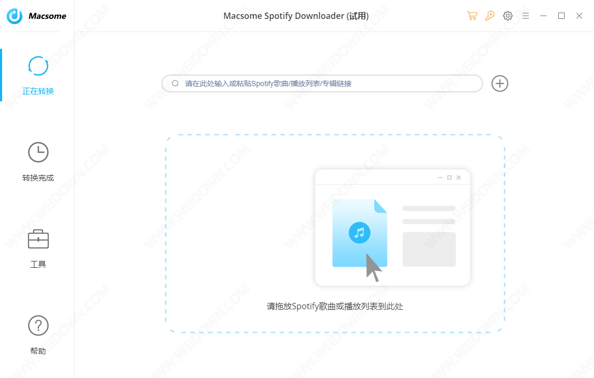This screenshot has height=378, width=594.
Task: Switch to the 转换完成 sidebar tab
Action: 38,162
